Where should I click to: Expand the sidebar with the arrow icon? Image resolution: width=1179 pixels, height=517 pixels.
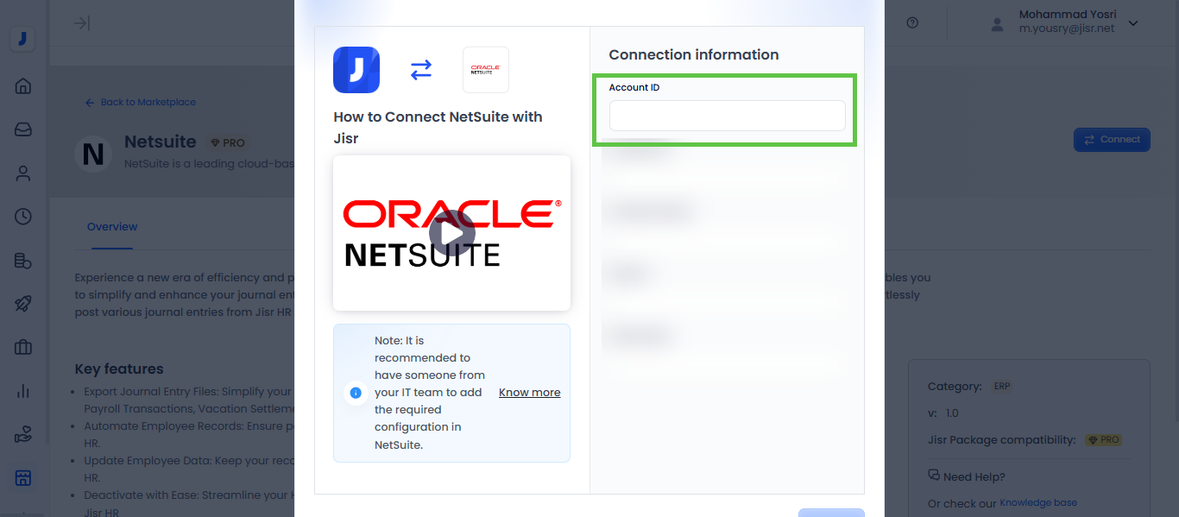point(82,23)
